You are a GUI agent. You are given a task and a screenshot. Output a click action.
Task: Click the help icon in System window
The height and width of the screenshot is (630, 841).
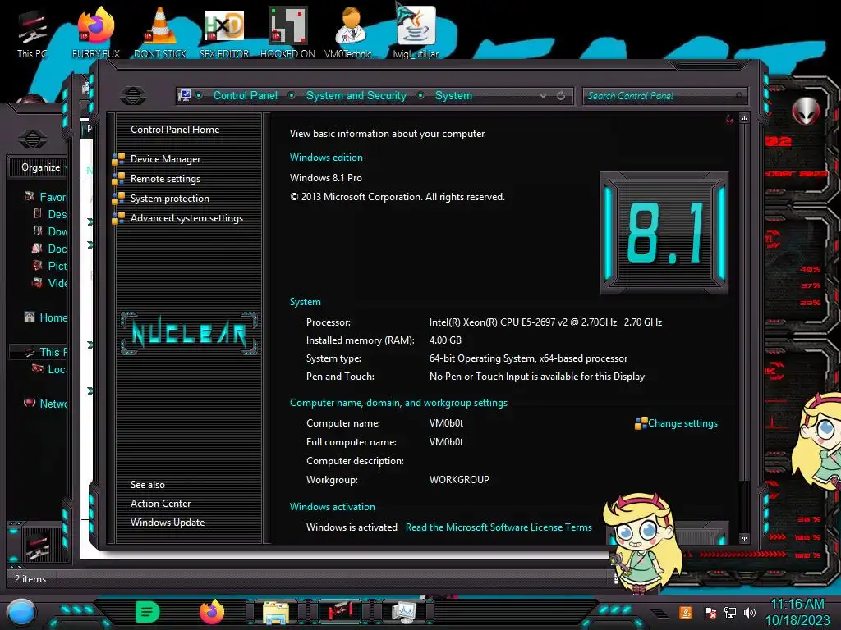click(729, 119)
